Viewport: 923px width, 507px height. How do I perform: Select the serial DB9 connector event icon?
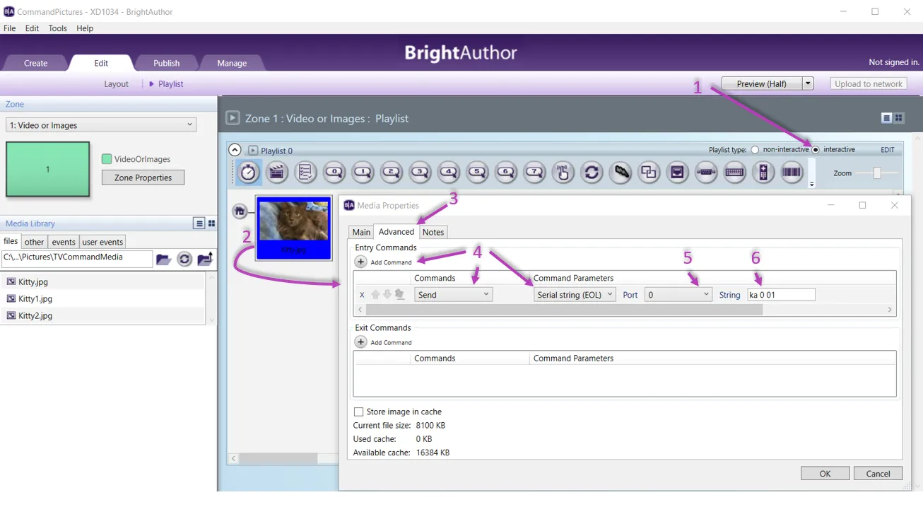706,172
